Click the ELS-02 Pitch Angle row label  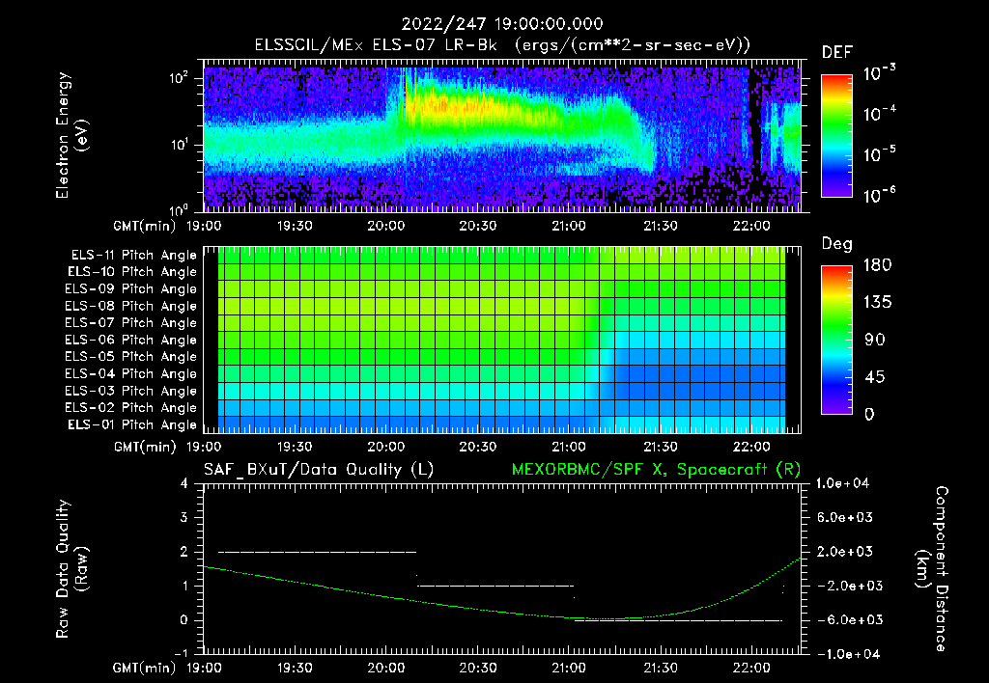tap(131, 408)
